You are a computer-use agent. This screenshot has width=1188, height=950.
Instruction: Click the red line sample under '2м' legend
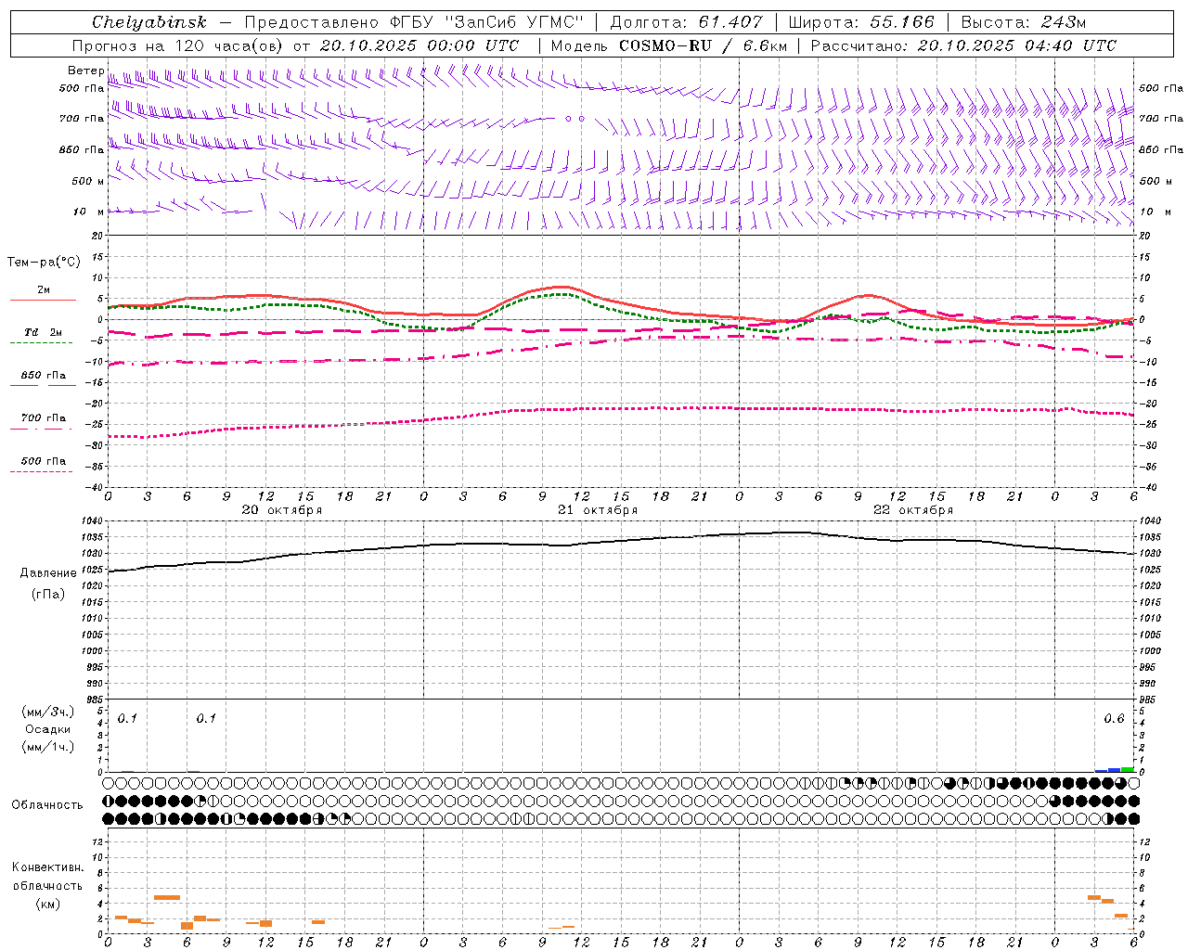pyautogui.click(x=44, y=300)
